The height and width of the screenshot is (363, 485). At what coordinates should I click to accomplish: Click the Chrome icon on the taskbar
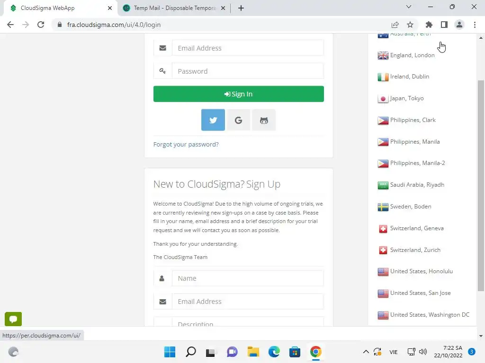(315, 352)
